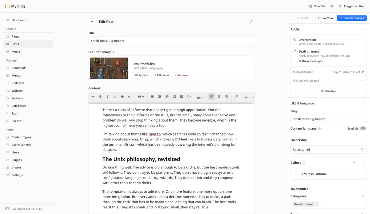Open Pages in the sidebar
The image size is (370, 214).
coord(28,36)
